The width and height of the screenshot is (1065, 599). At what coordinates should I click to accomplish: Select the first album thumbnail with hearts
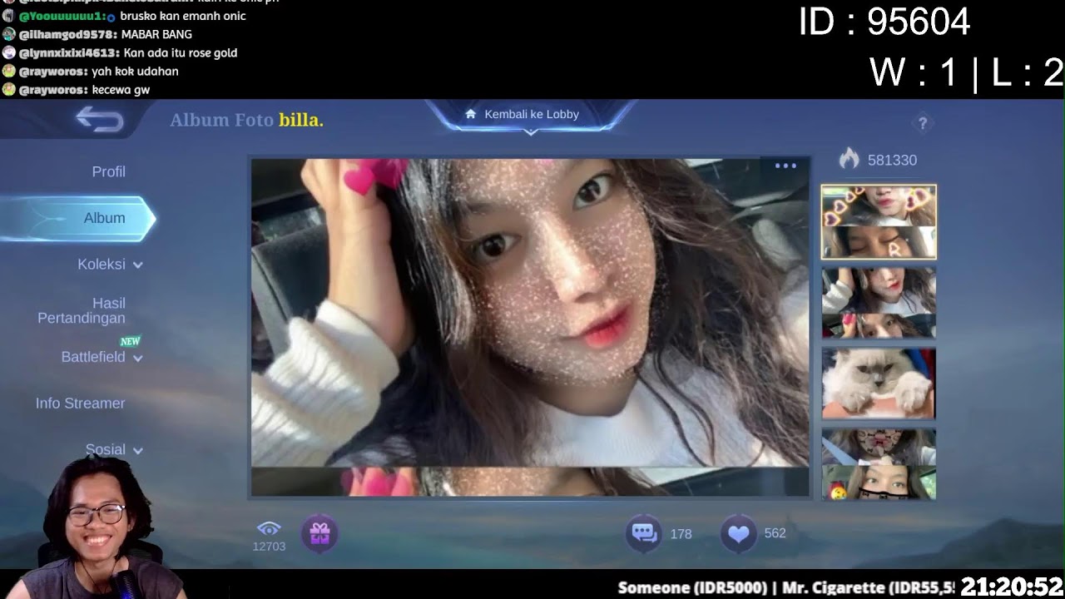(879, 222)
